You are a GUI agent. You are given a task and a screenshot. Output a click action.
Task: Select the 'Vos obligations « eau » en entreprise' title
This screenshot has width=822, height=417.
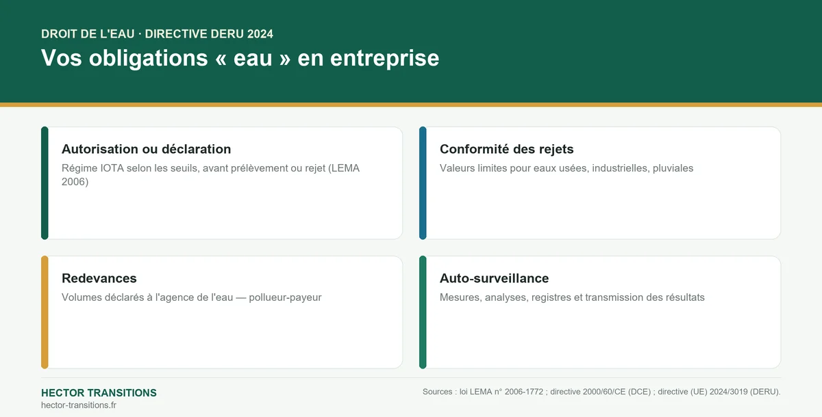(240, 57)
